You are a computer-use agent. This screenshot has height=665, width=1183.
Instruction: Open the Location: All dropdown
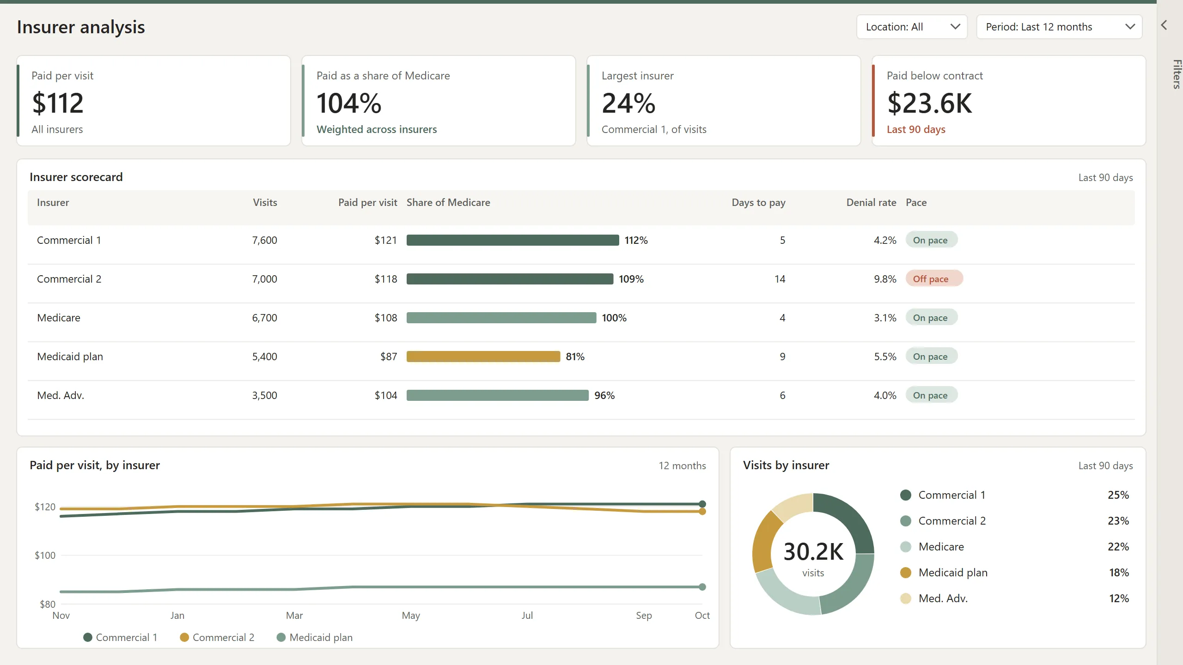[x=912, y=27]
